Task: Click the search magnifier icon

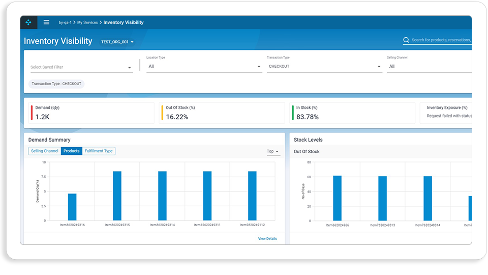Action: (x=406, y=40)
